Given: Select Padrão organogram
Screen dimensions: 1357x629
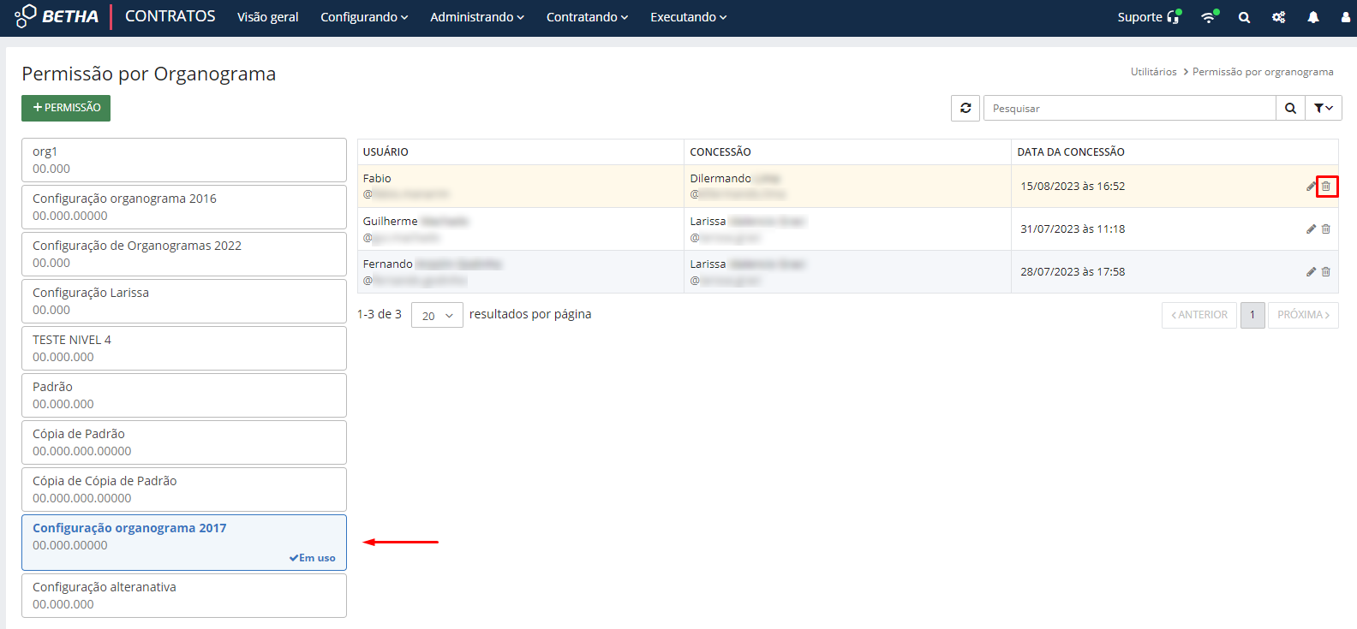Looking at the screenshot, I should [x=184, y=395].
